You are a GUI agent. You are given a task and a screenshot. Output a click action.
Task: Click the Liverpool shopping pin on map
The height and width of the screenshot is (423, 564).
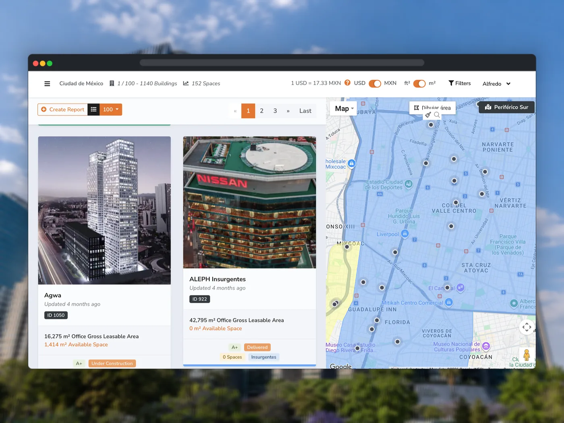[405, 234]
